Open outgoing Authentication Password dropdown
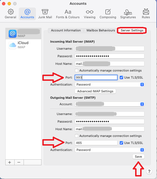This screenshot has width=157, height=179. point(110,150)
